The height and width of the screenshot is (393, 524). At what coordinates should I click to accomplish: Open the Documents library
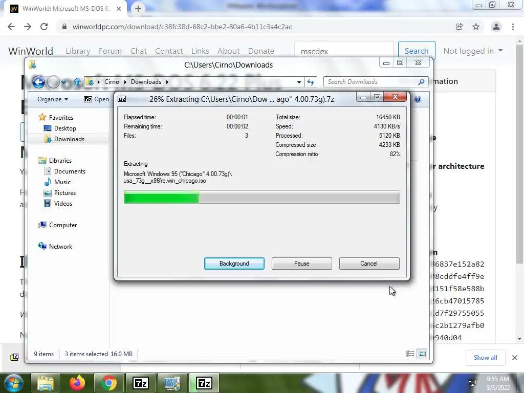point(70,171)
